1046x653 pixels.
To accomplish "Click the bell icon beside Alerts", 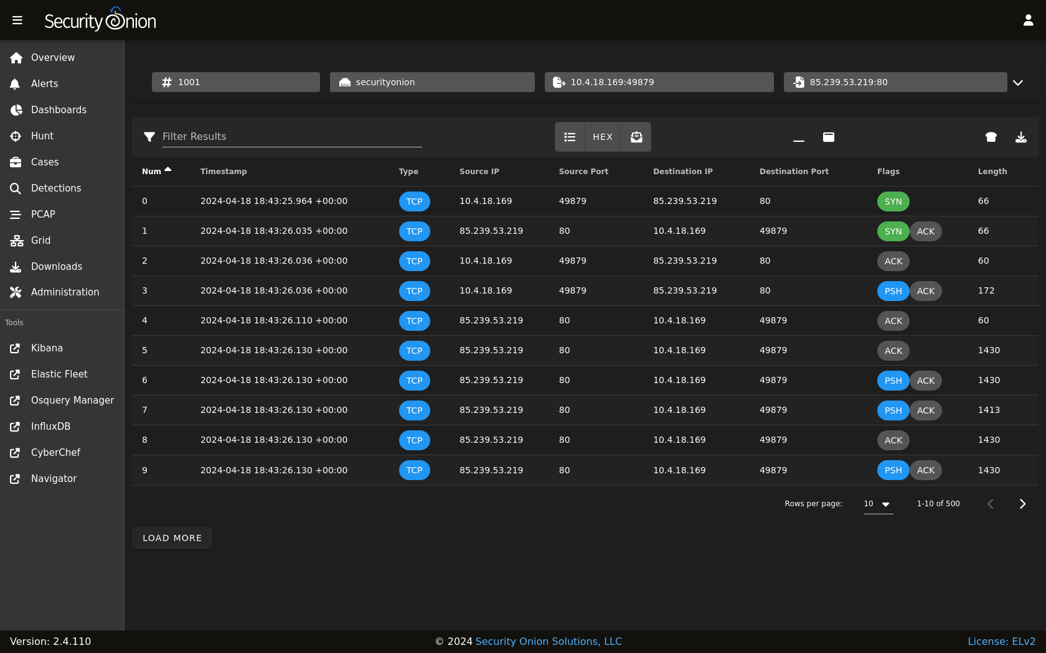I will pyautogui.click(x=16, y=84).
